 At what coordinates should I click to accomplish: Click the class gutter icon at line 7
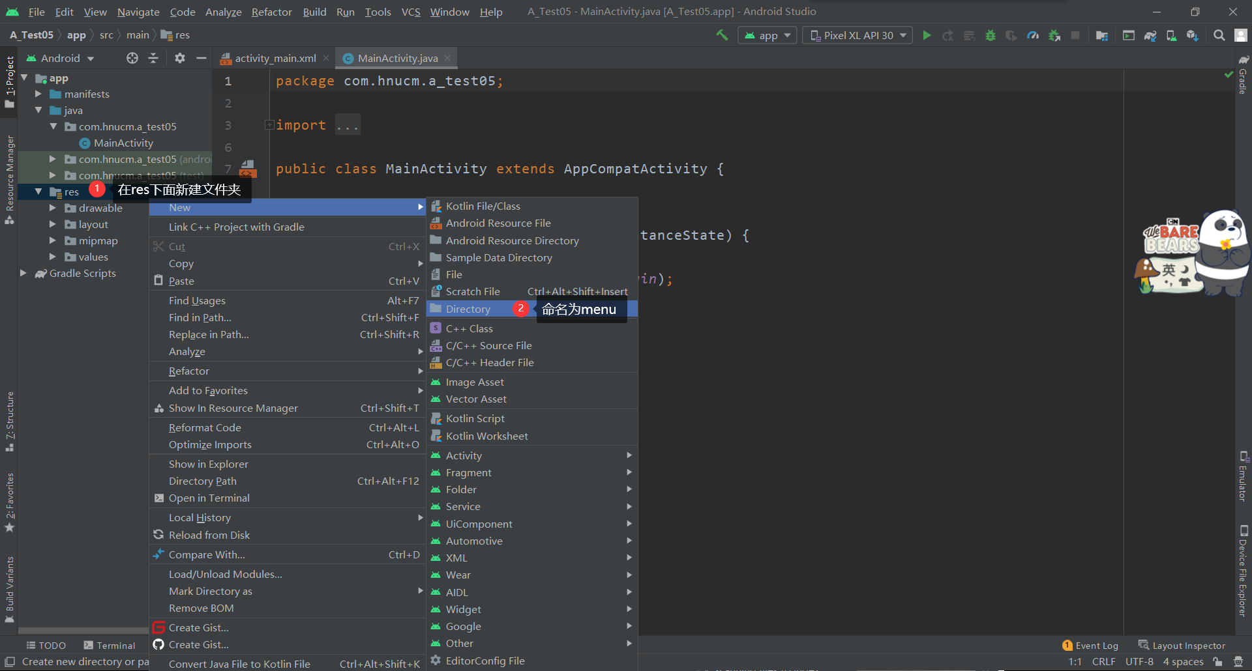point(247,169)
